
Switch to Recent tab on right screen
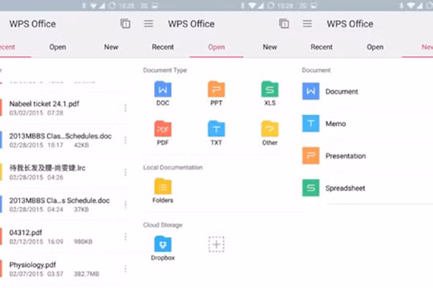tap(322, 47)
